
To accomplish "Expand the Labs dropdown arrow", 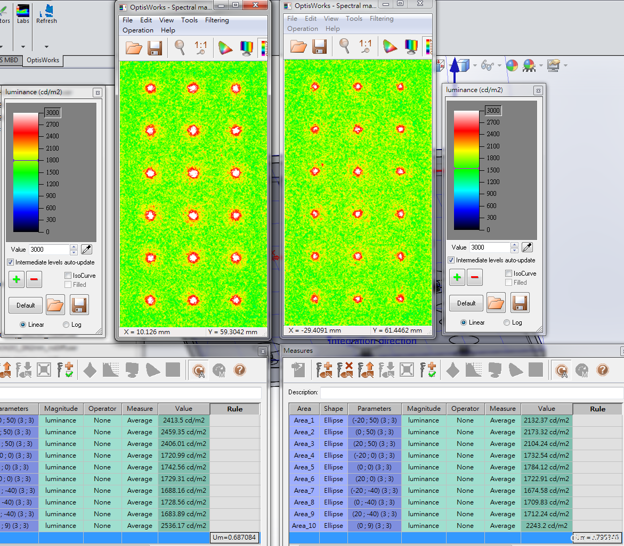I will 23,47.
